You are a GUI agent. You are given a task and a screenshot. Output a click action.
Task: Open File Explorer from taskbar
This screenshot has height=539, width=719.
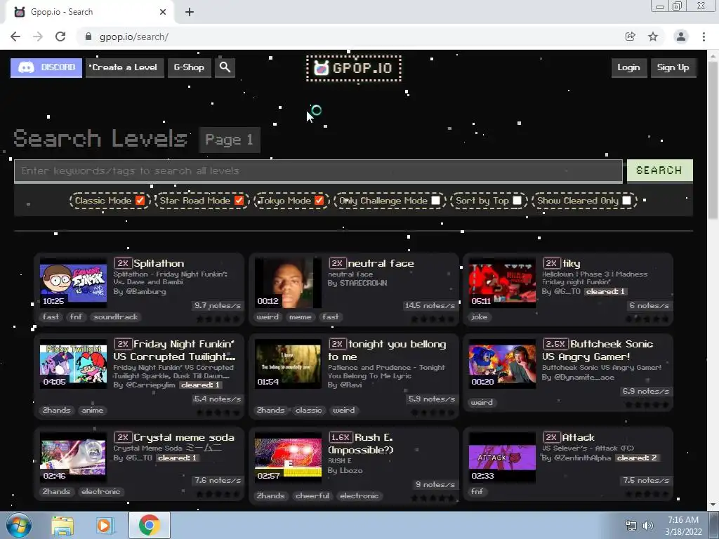62,525
